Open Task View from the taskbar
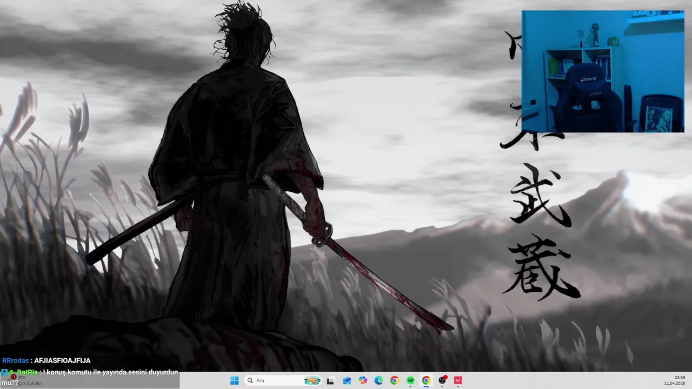This screenshot has height=389, width=692. tap(330, 380)
